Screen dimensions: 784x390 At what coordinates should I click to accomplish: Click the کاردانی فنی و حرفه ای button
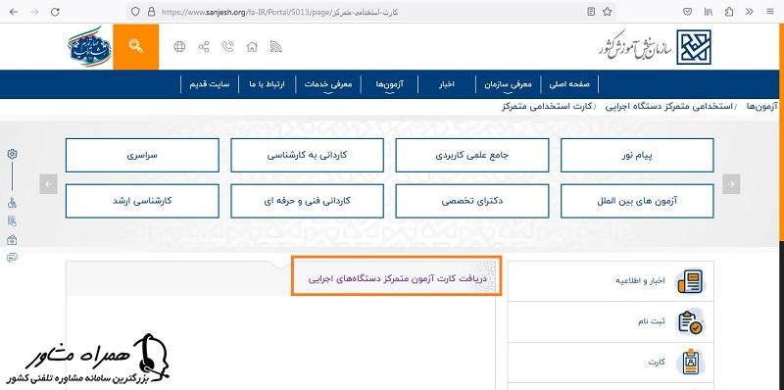coord(307,201)
